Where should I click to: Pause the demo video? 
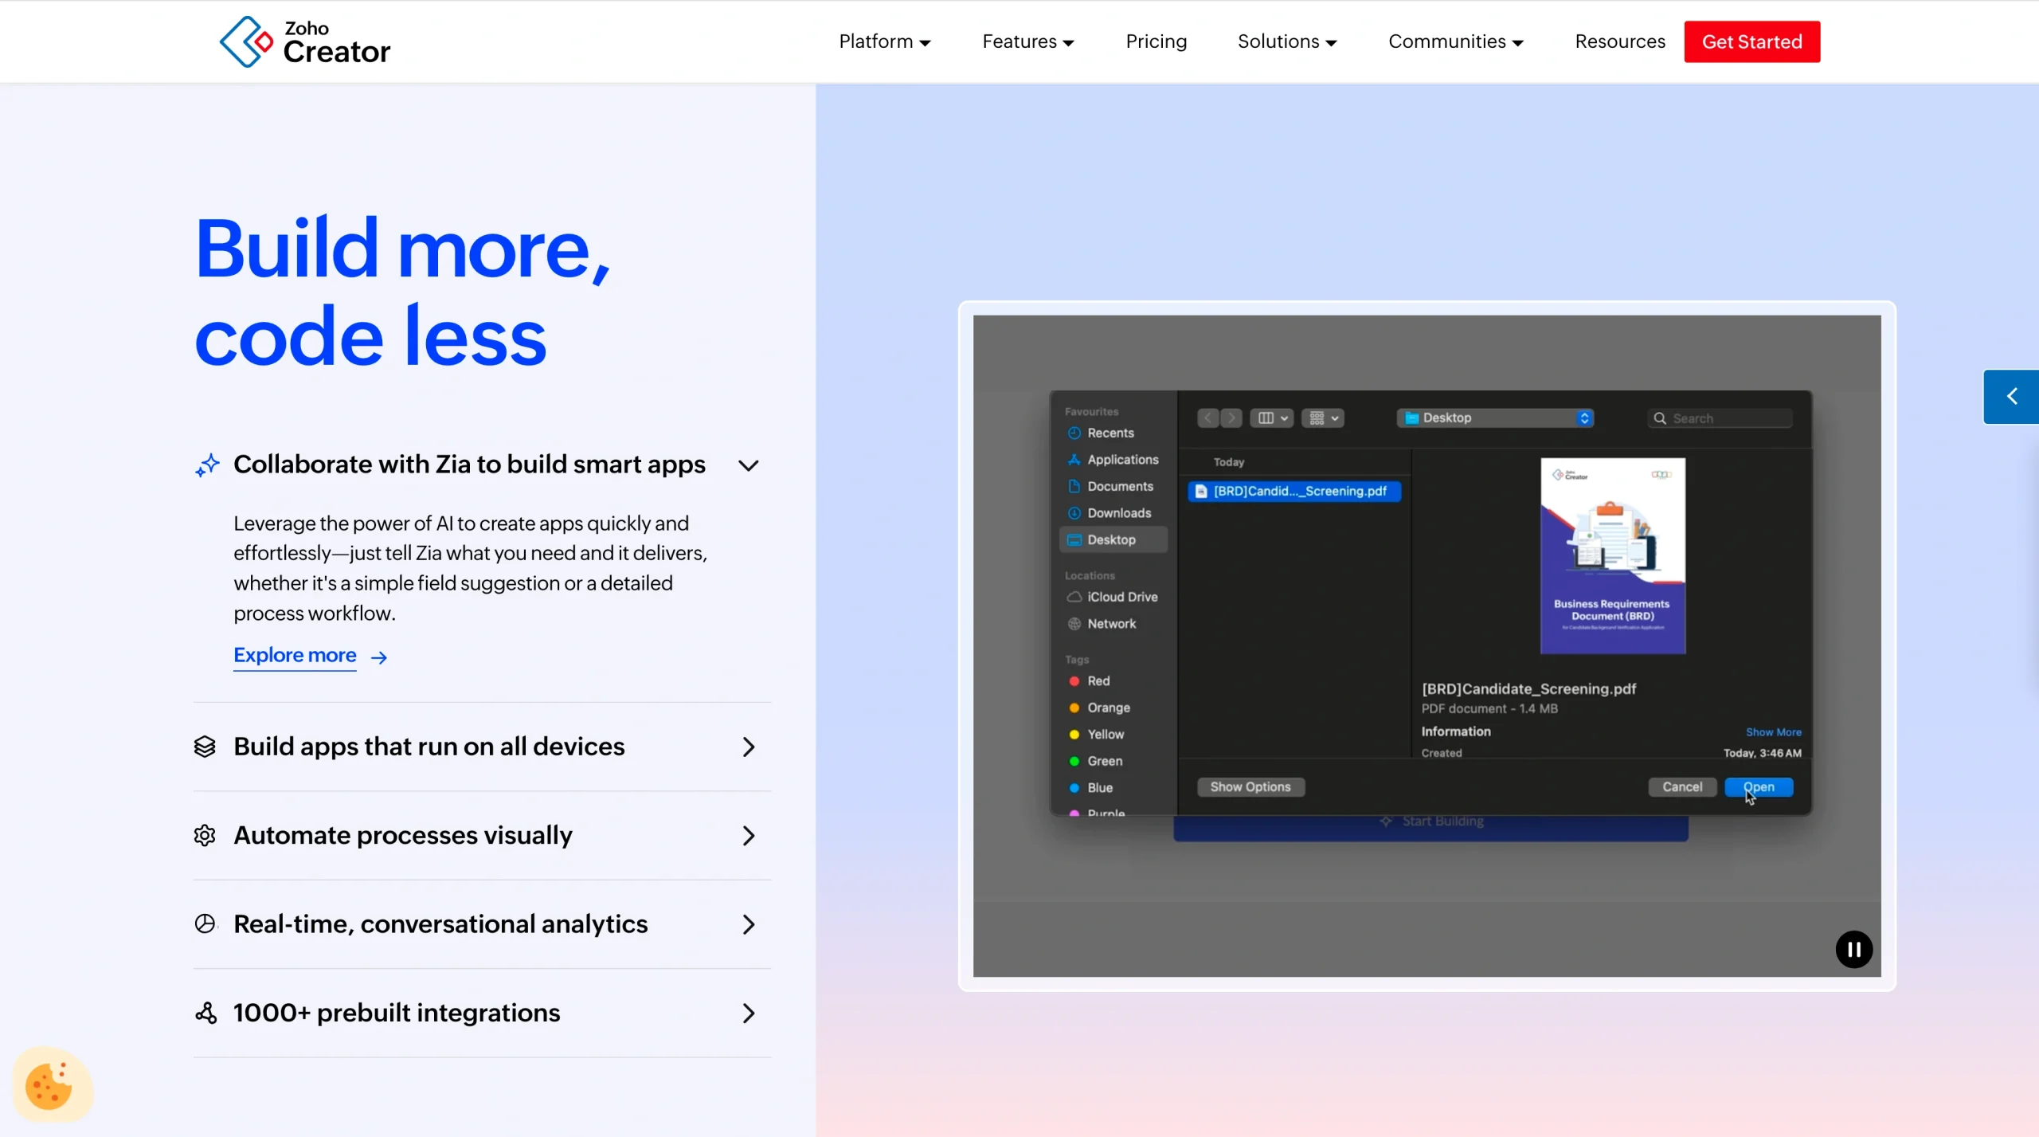click(1853, 949)
